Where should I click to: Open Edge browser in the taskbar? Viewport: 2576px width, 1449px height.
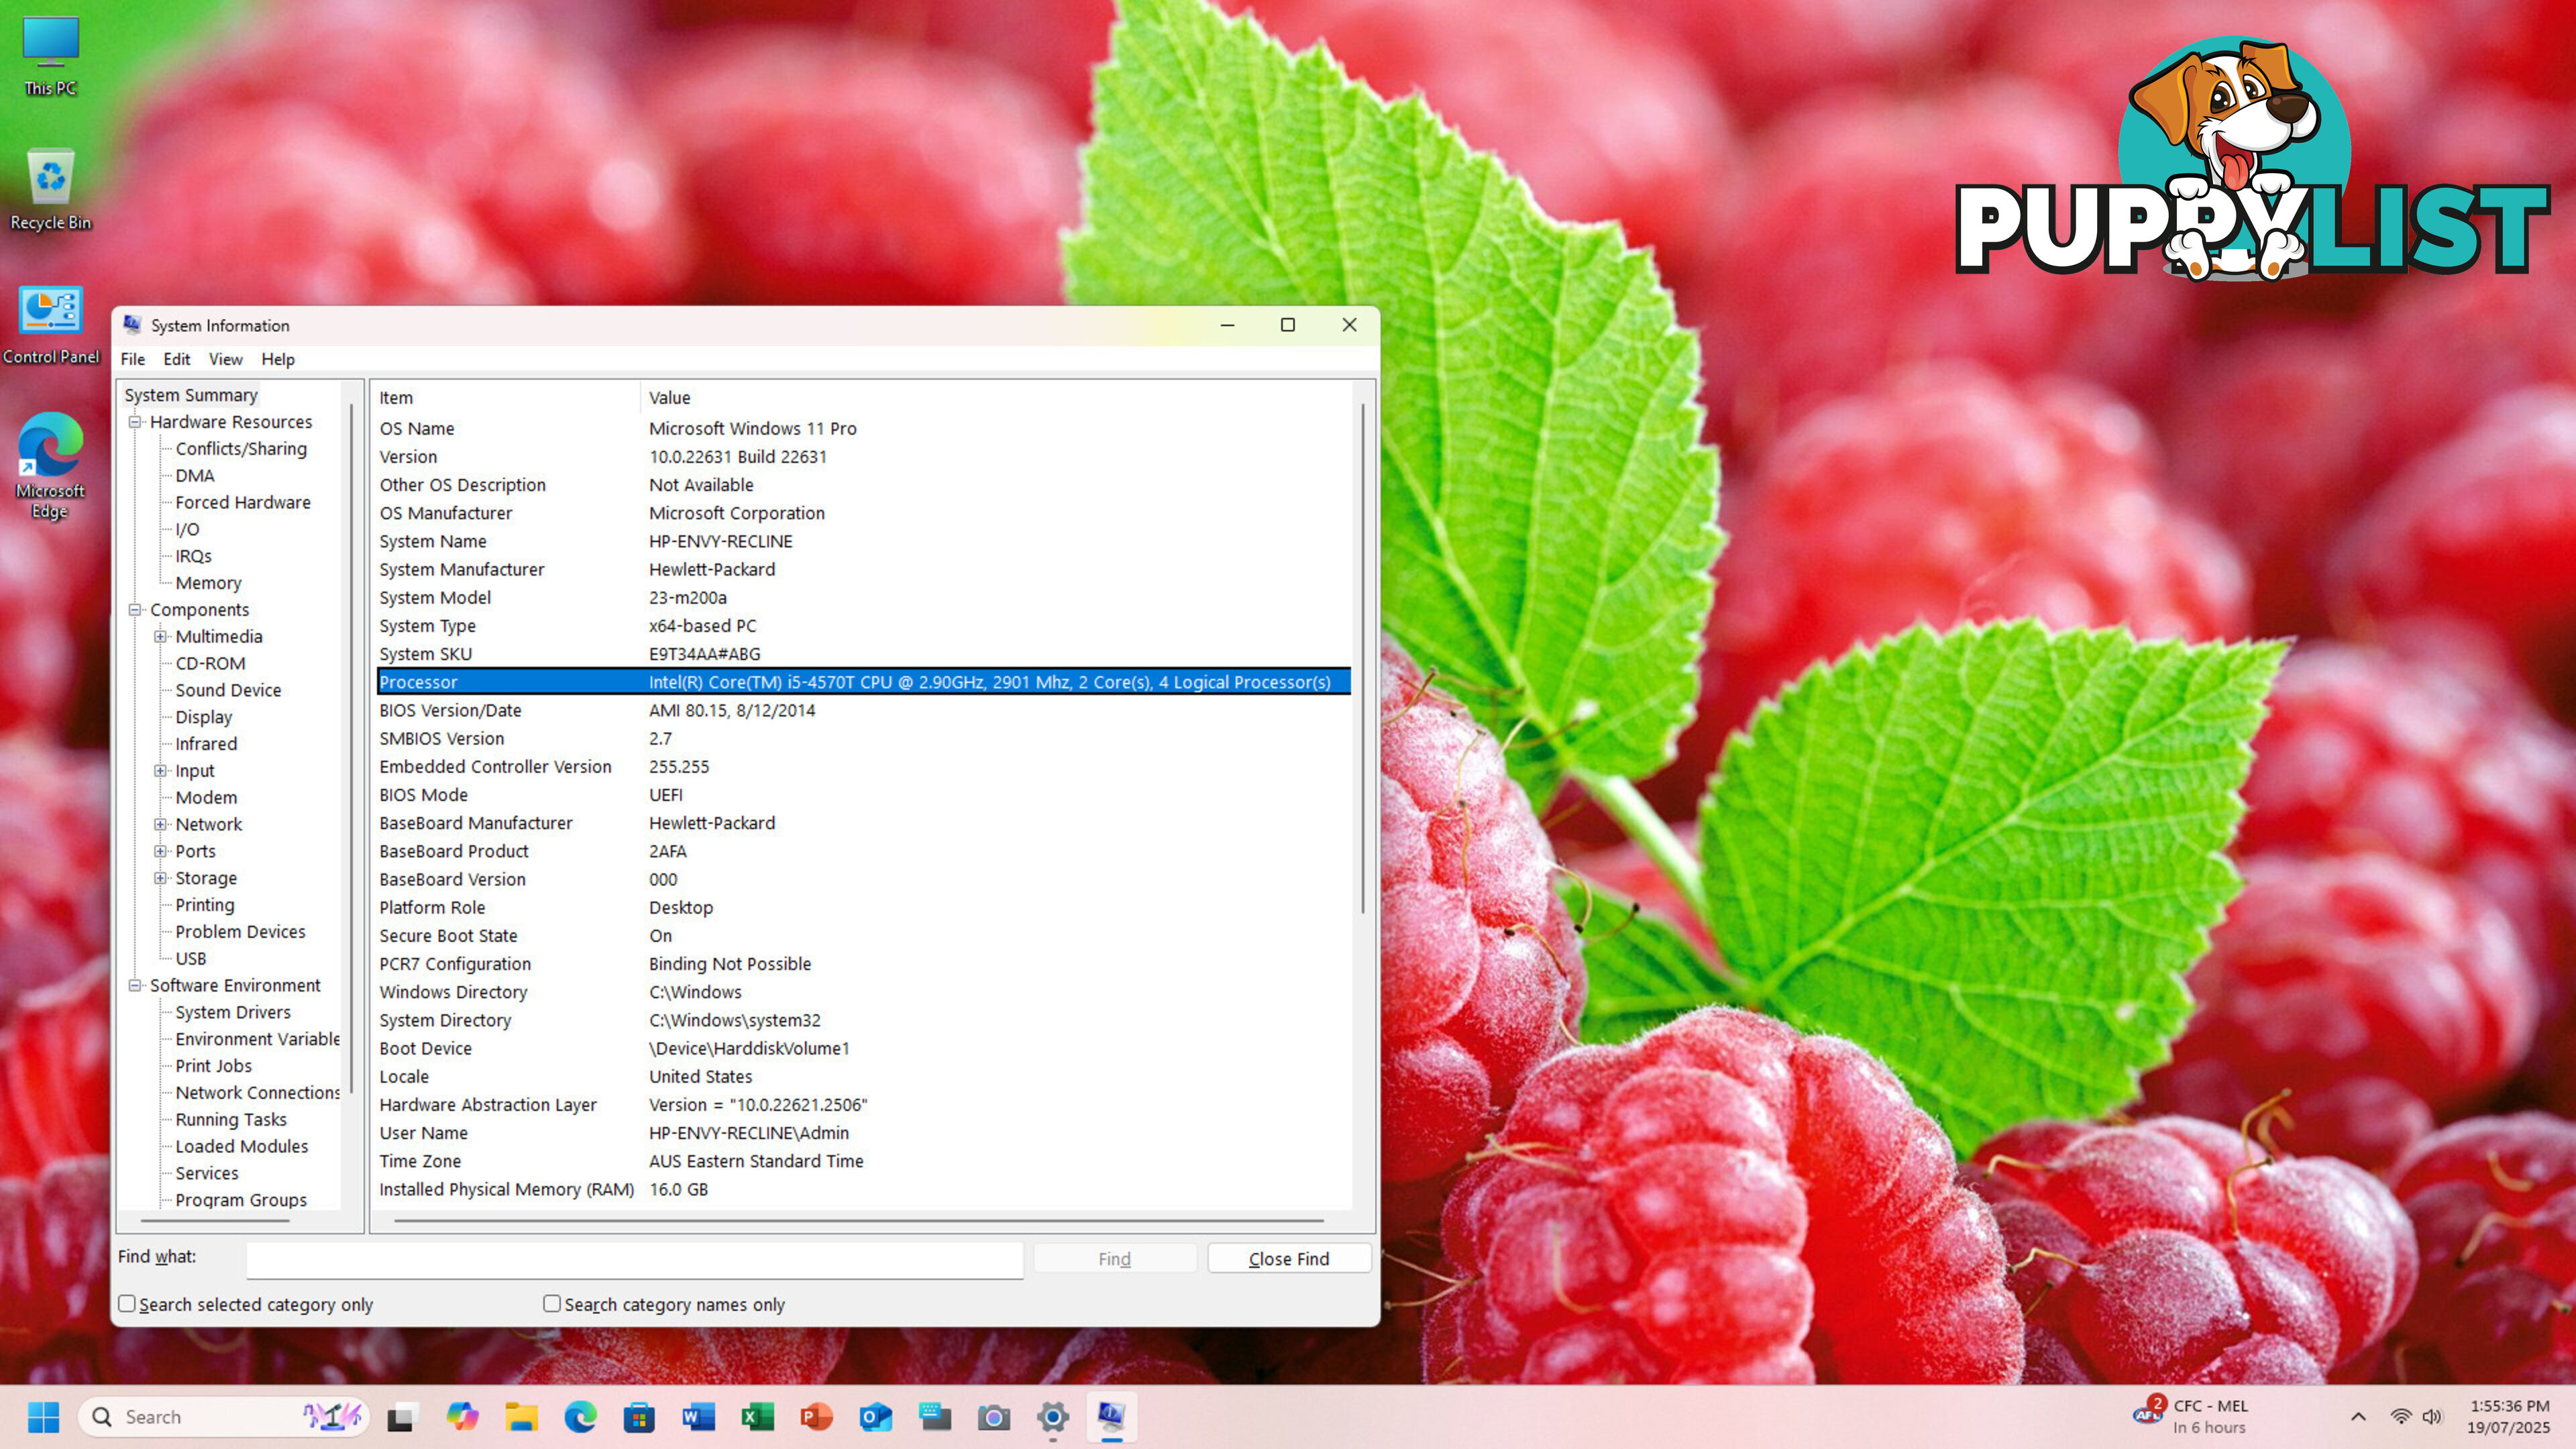[x=580, y=1417]
